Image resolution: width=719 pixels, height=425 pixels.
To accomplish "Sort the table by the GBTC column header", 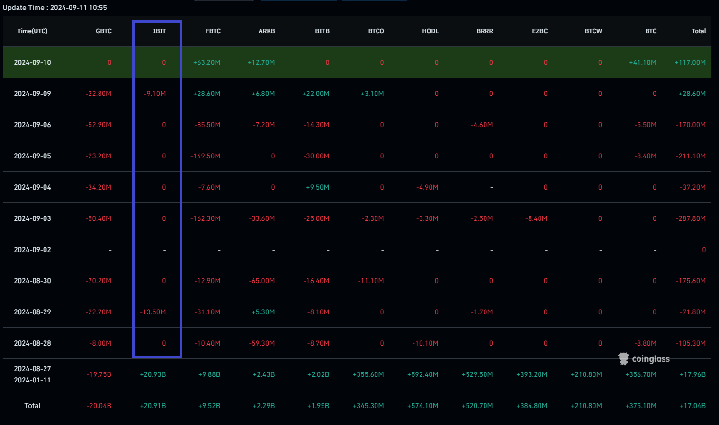I will coord(104,31).
